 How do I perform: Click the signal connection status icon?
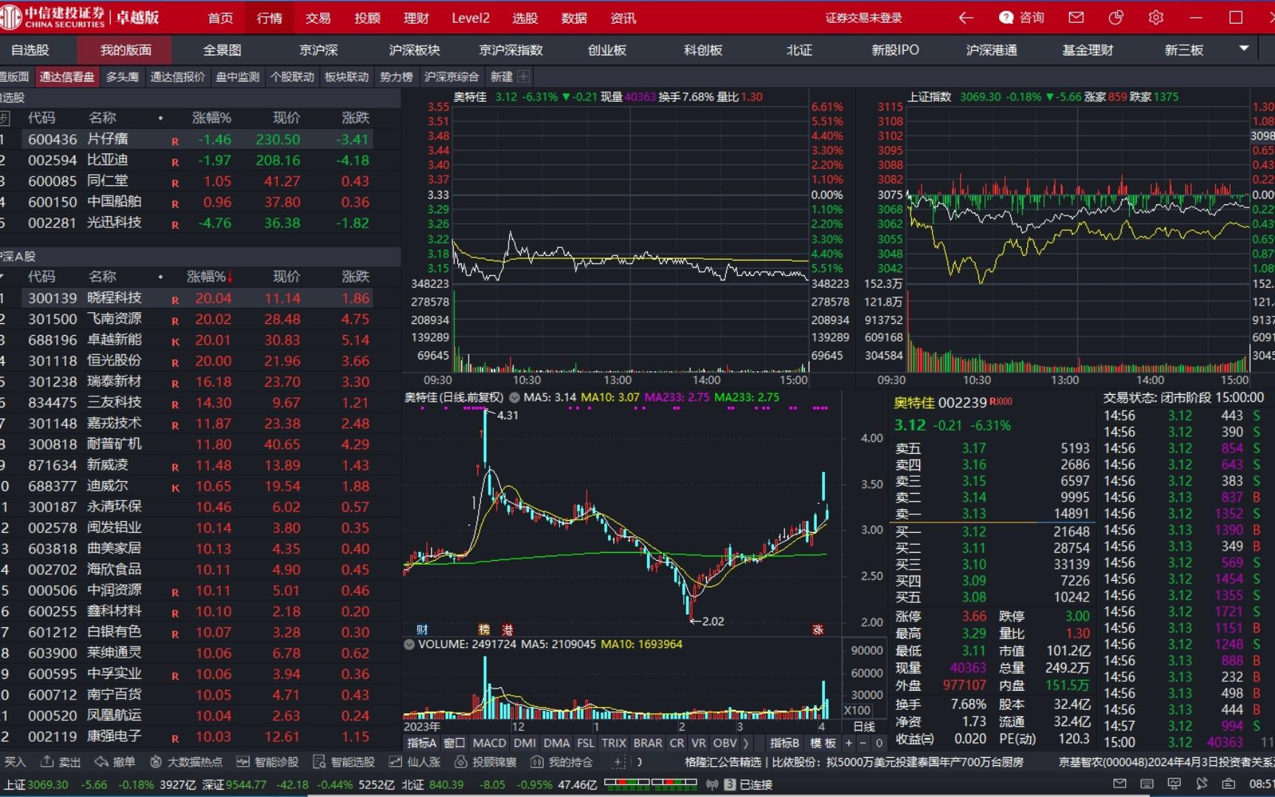[x=712, y=784]
